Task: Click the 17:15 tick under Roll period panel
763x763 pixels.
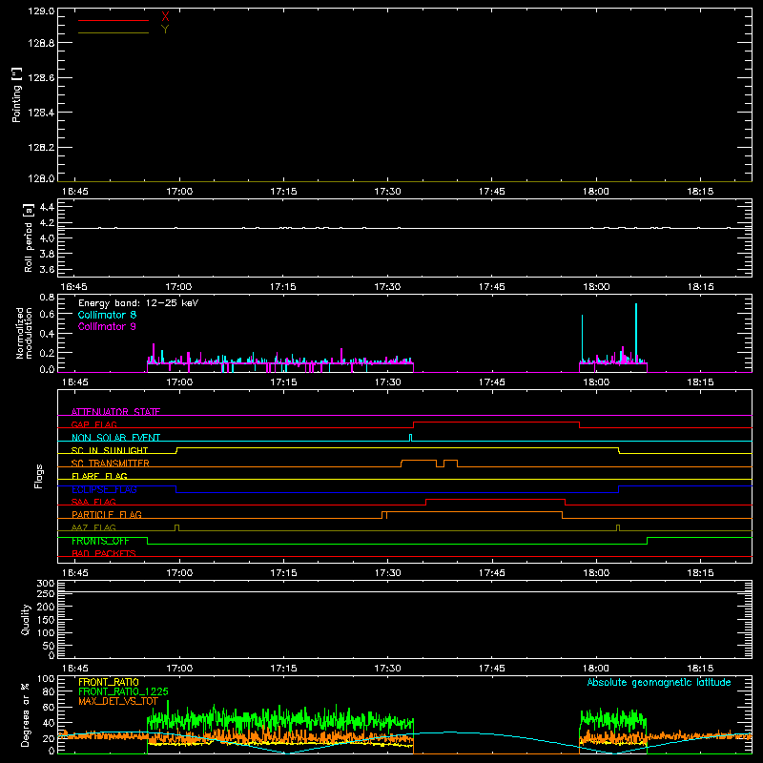Action: point(283,287)
